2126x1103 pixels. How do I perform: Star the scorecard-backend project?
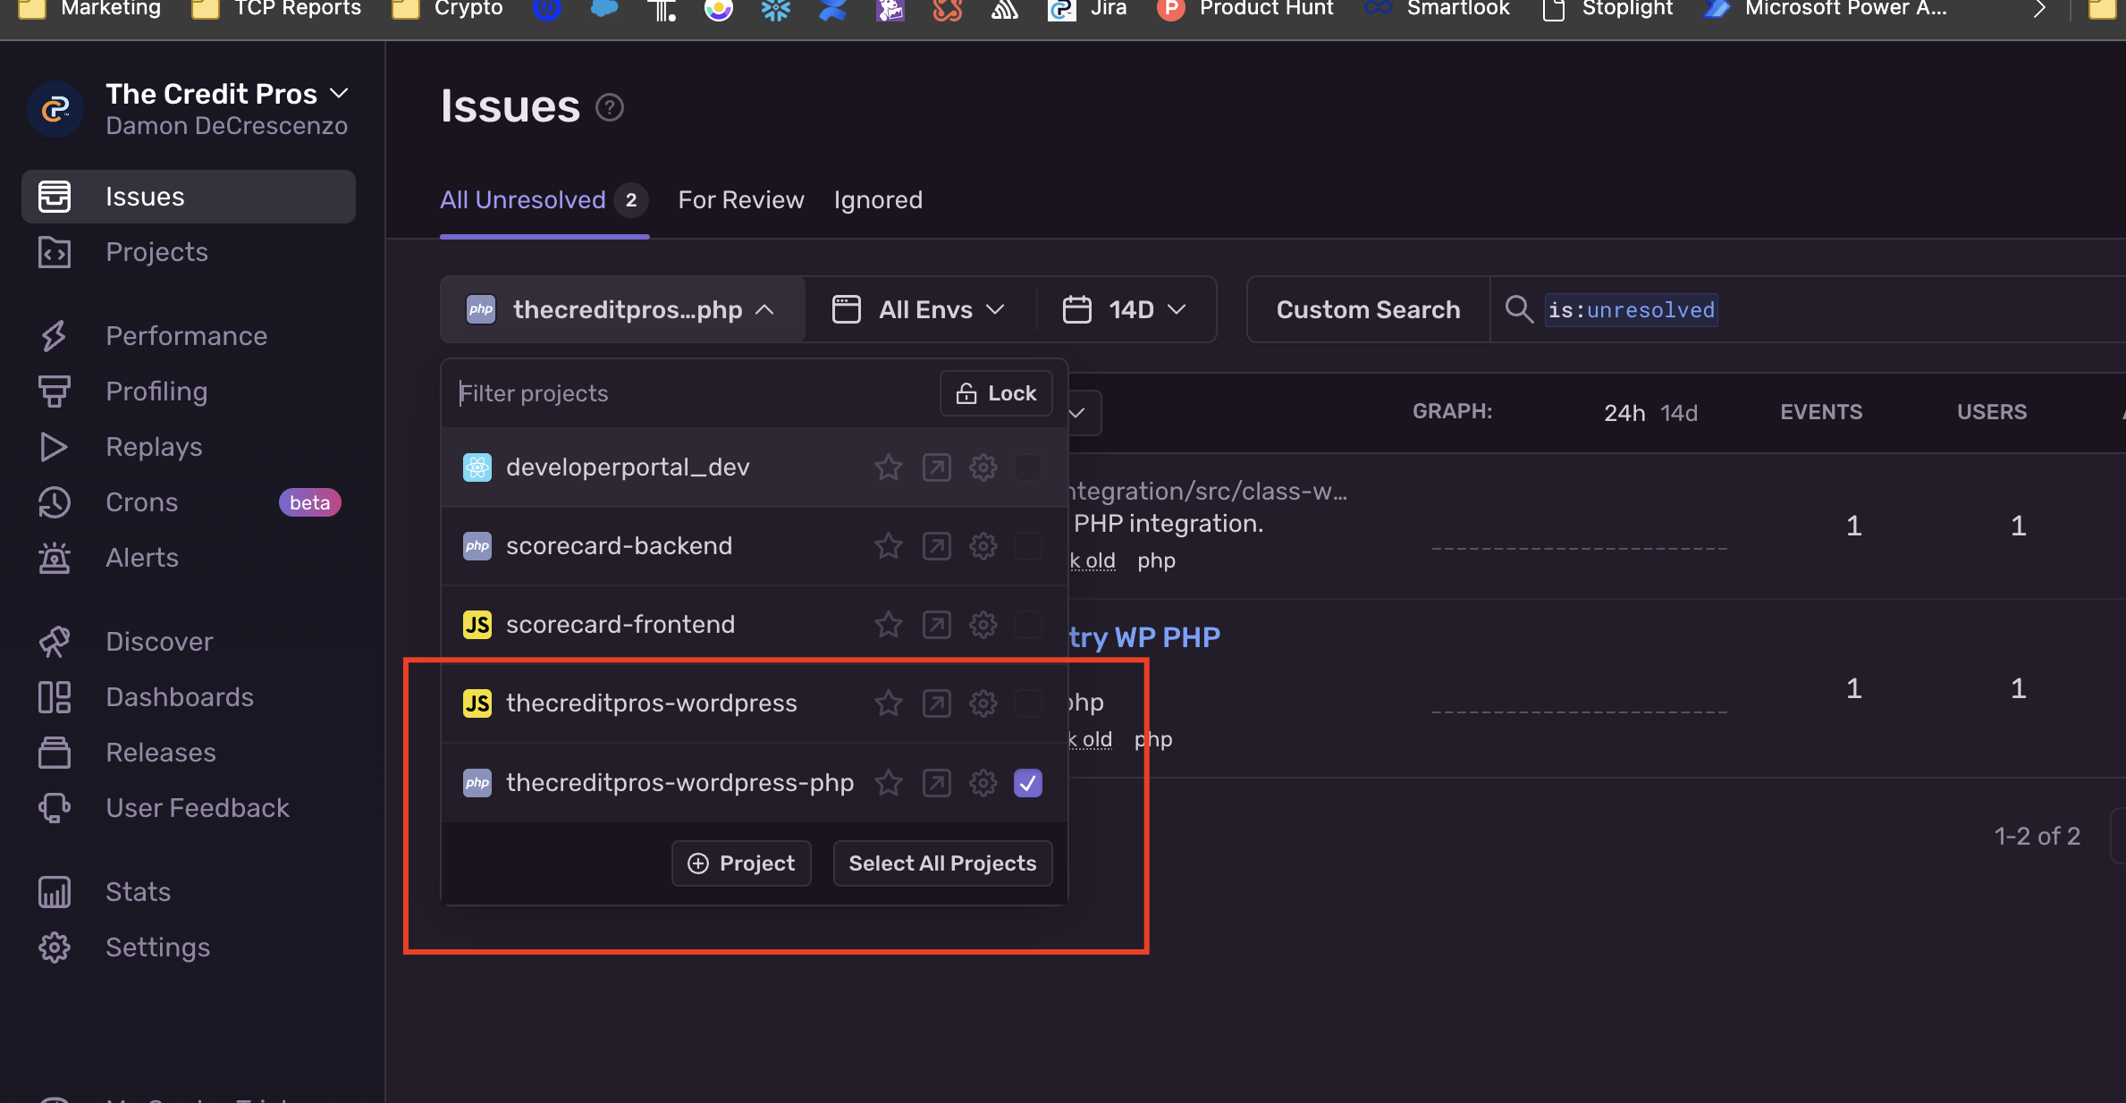888,546
